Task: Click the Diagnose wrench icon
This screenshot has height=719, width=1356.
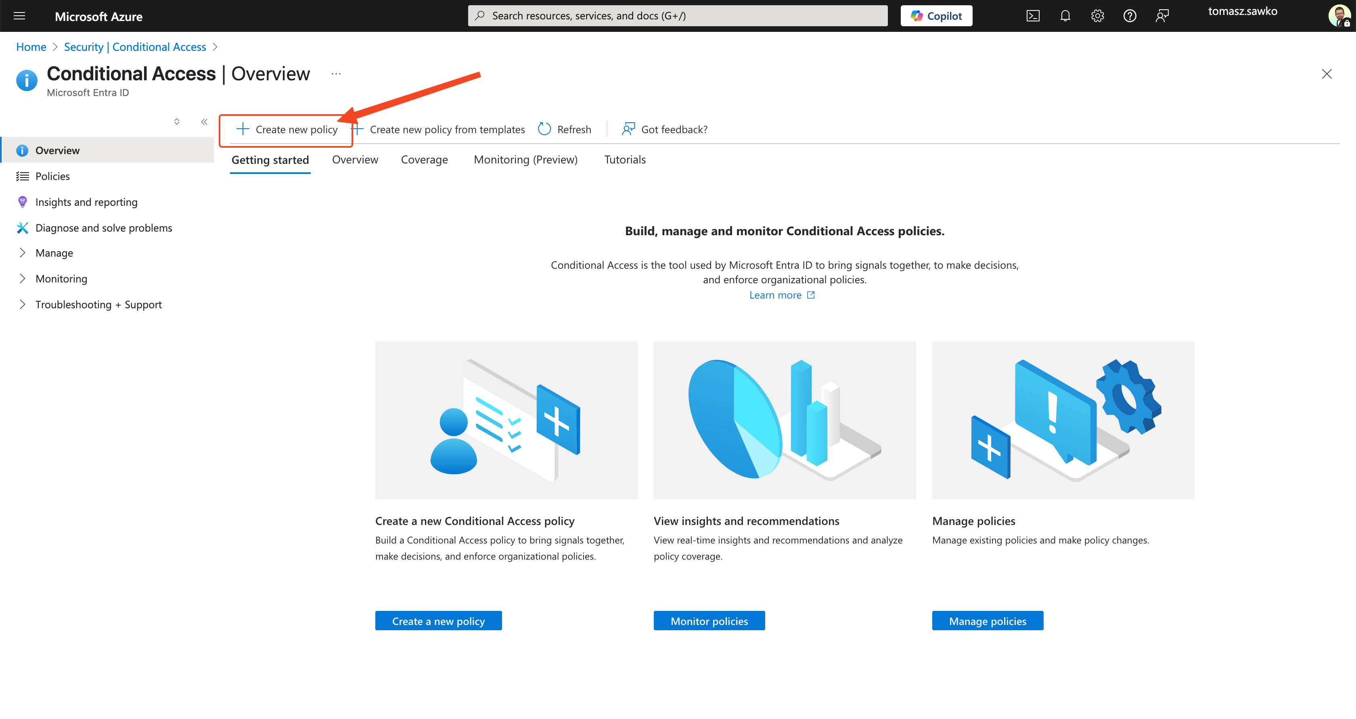Action: 22,228
